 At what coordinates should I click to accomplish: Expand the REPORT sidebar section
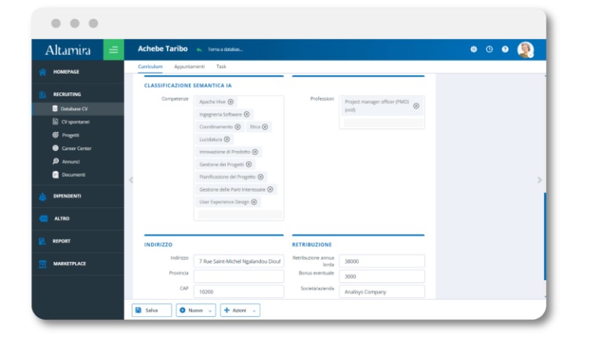pyautogui.click(x=61, y=241)
